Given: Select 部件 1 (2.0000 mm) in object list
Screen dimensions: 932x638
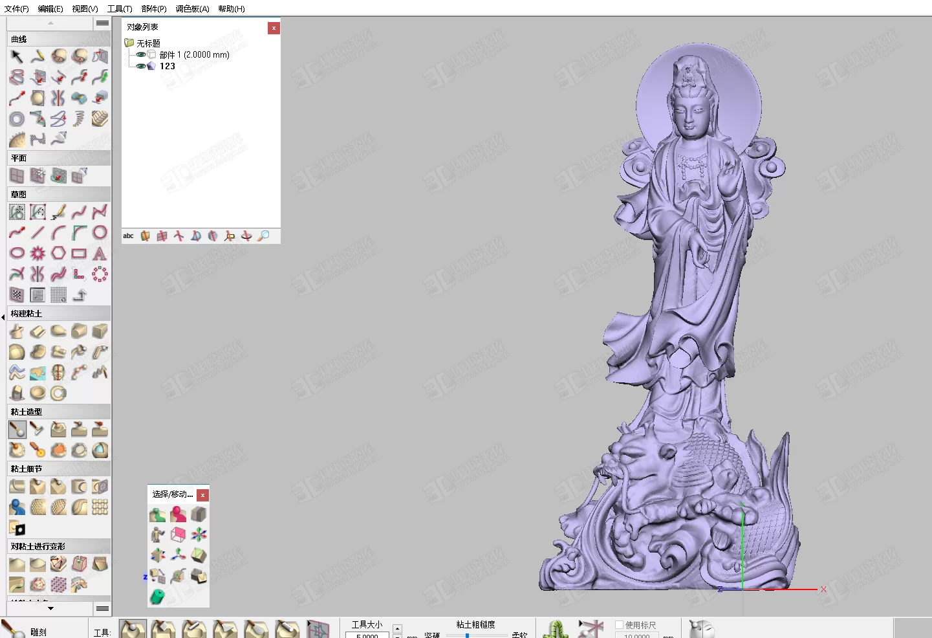Looking at the screenshot, I should [x=194, y=55].
